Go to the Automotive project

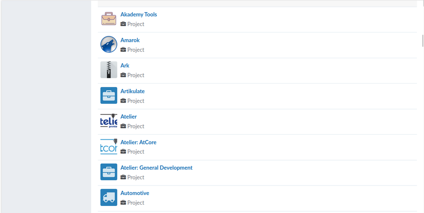pos(135,193)
